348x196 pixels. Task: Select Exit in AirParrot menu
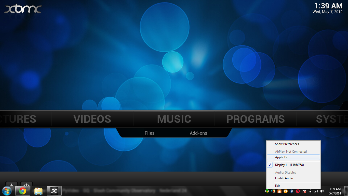click(293, 186)
